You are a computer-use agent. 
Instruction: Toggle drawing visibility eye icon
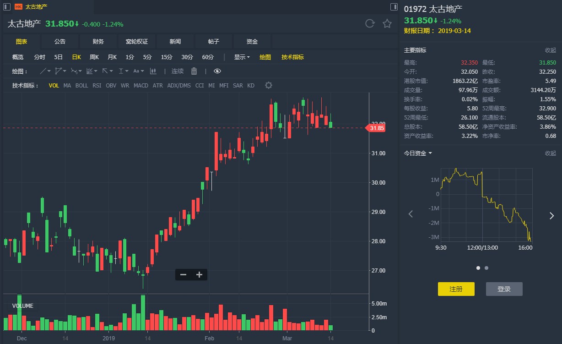(x=217, y=71)
